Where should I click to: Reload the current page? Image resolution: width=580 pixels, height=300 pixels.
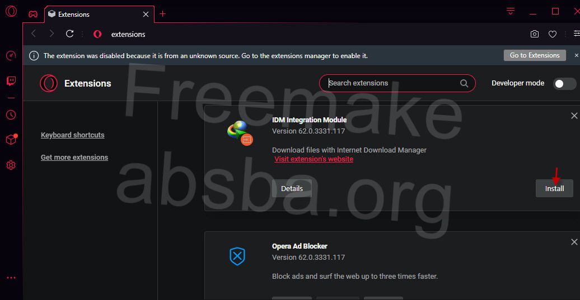69,34
